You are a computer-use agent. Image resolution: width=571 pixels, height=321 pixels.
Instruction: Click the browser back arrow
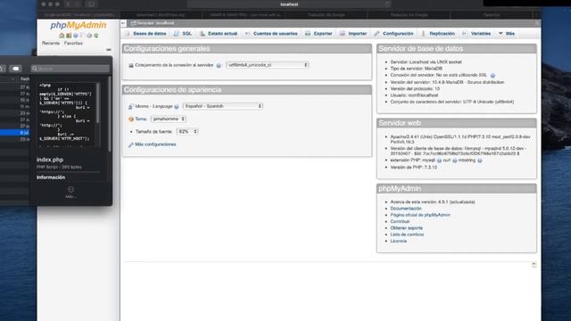point(68,4)
